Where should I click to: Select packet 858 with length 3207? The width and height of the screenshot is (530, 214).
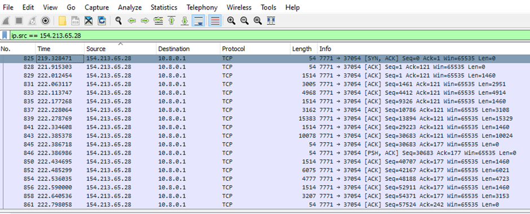(x=265, y=196)
